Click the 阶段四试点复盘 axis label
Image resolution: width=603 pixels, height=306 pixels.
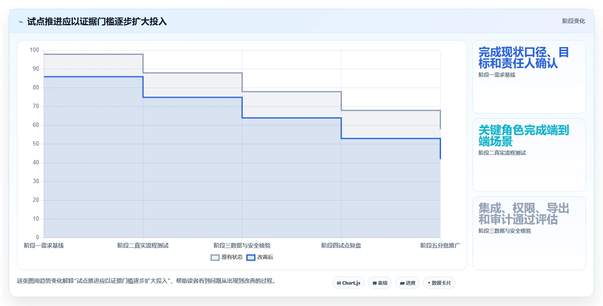tap(341, 245)
